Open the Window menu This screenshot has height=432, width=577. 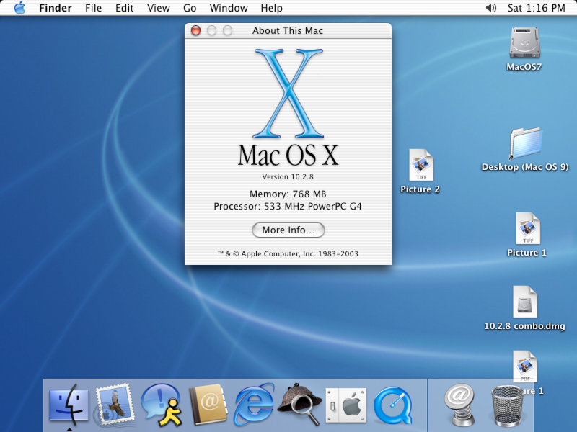(x=229, y=8)
